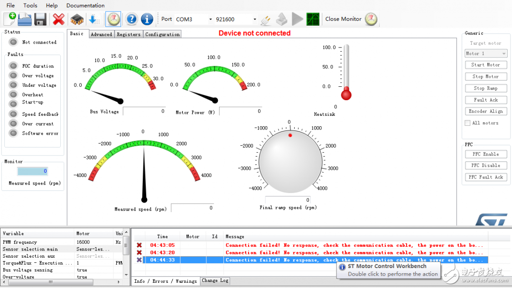Click the Fault Ack button
This screenshot has height=288, width=512.
click(486, 100)
